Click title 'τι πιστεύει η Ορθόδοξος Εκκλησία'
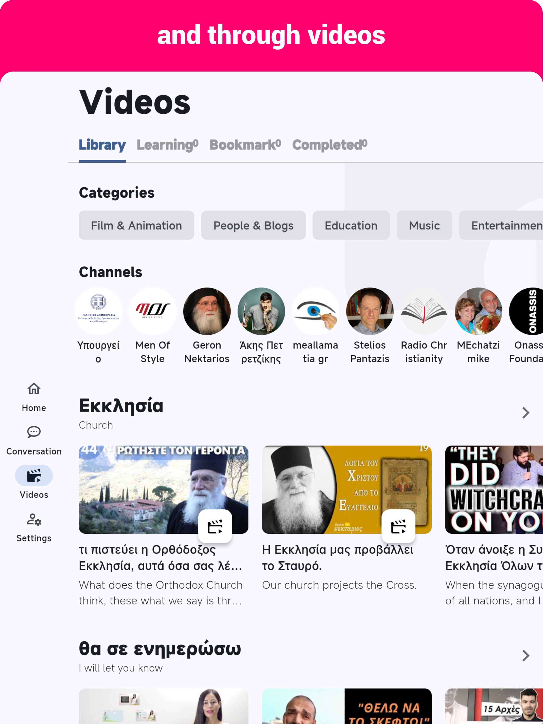 point(160,558)
